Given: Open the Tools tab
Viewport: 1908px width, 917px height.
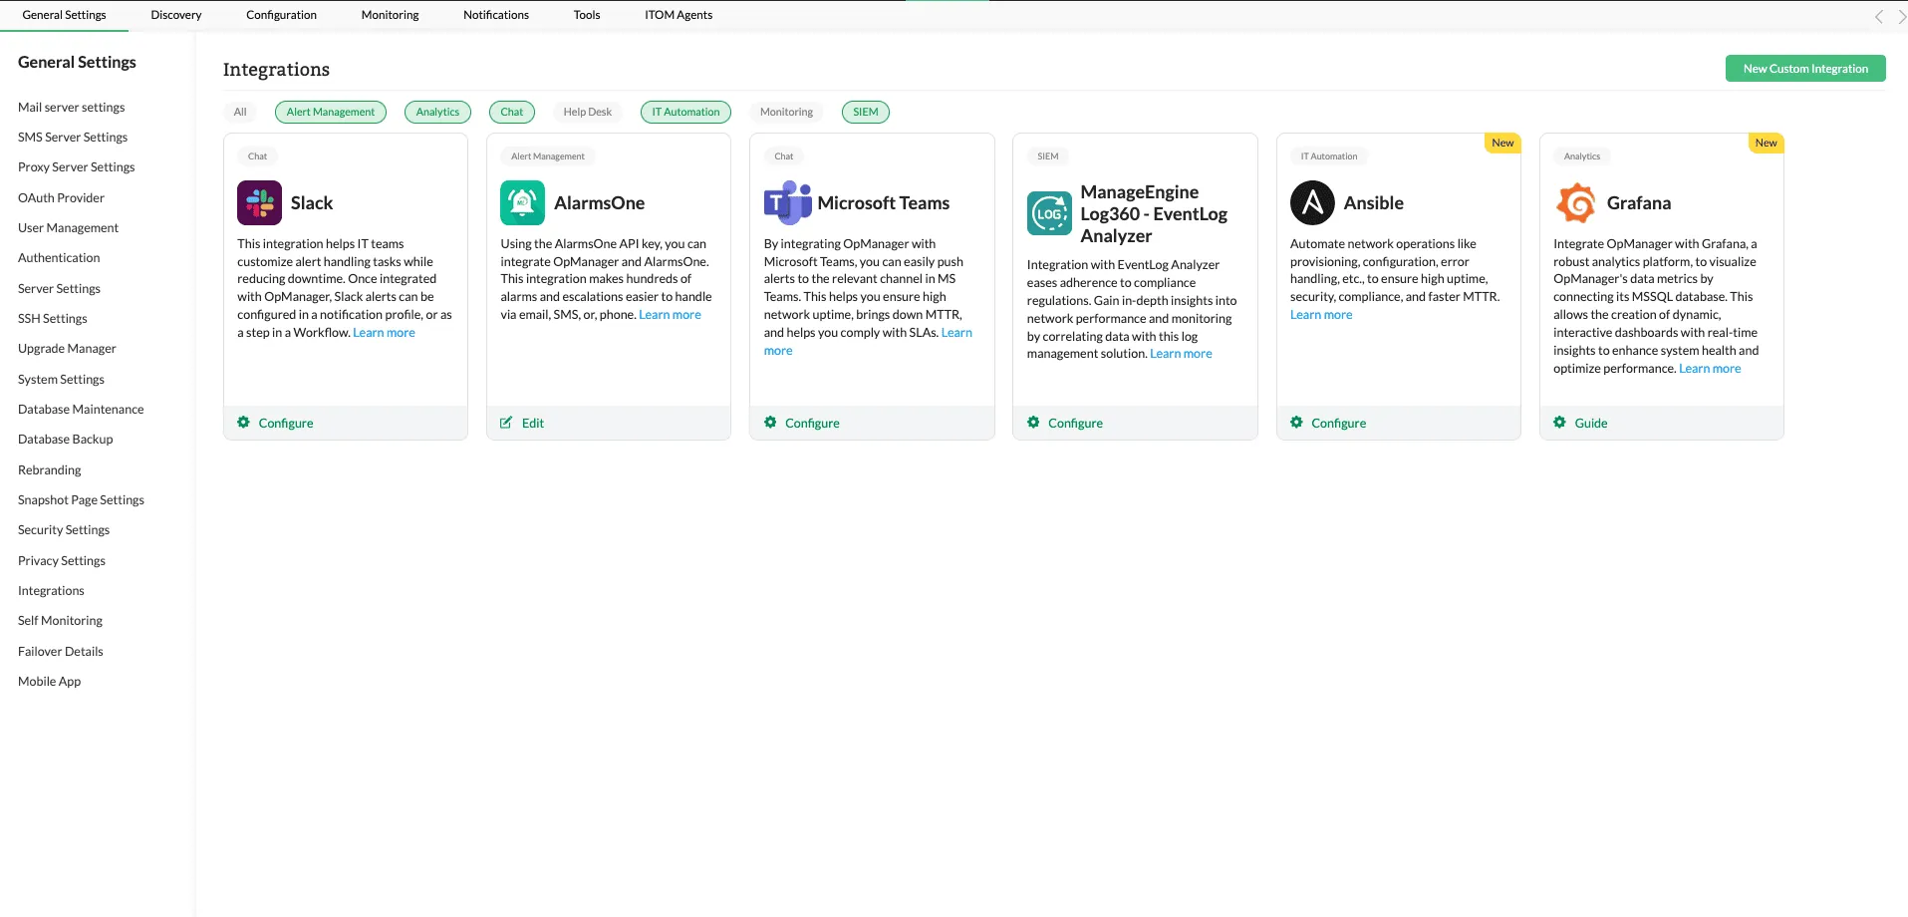Looking at the screenshot, I should pyautogui.click(x=587, y=15).
